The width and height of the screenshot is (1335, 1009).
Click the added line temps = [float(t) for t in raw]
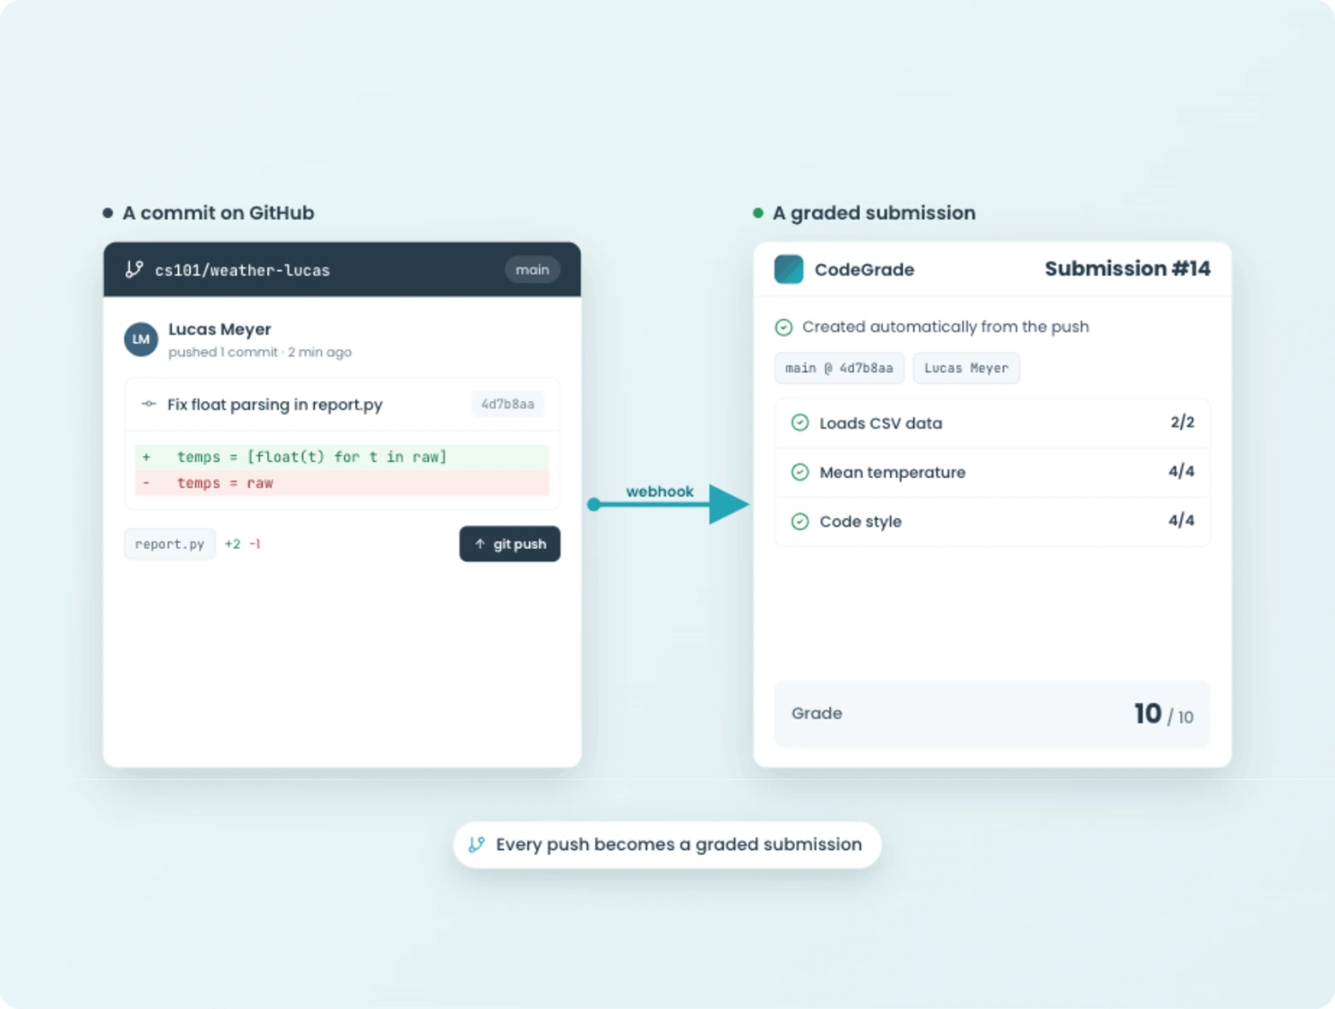pyautogui.click(x=342, y=457)
